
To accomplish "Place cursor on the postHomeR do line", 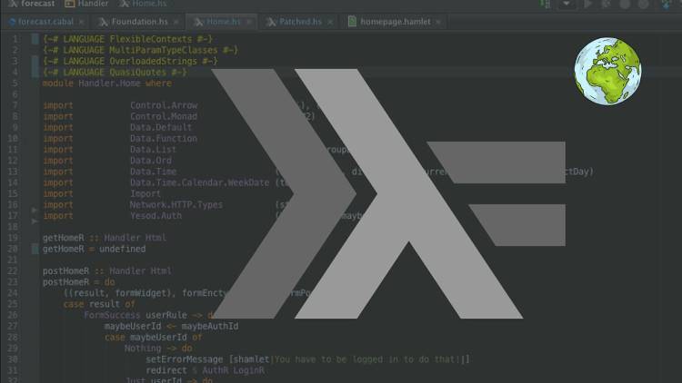I will pos(77,281).
